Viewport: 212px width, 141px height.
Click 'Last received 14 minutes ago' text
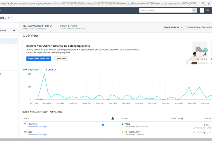pos(136,127)
